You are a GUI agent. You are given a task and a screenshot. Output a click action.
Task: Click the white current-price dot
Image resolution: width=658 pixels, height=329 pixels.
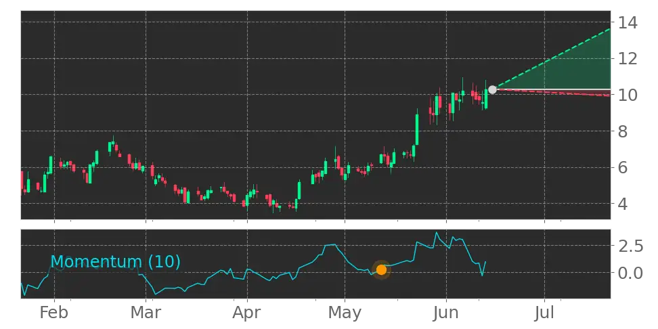pyautogui.click(x=492, y=89)
